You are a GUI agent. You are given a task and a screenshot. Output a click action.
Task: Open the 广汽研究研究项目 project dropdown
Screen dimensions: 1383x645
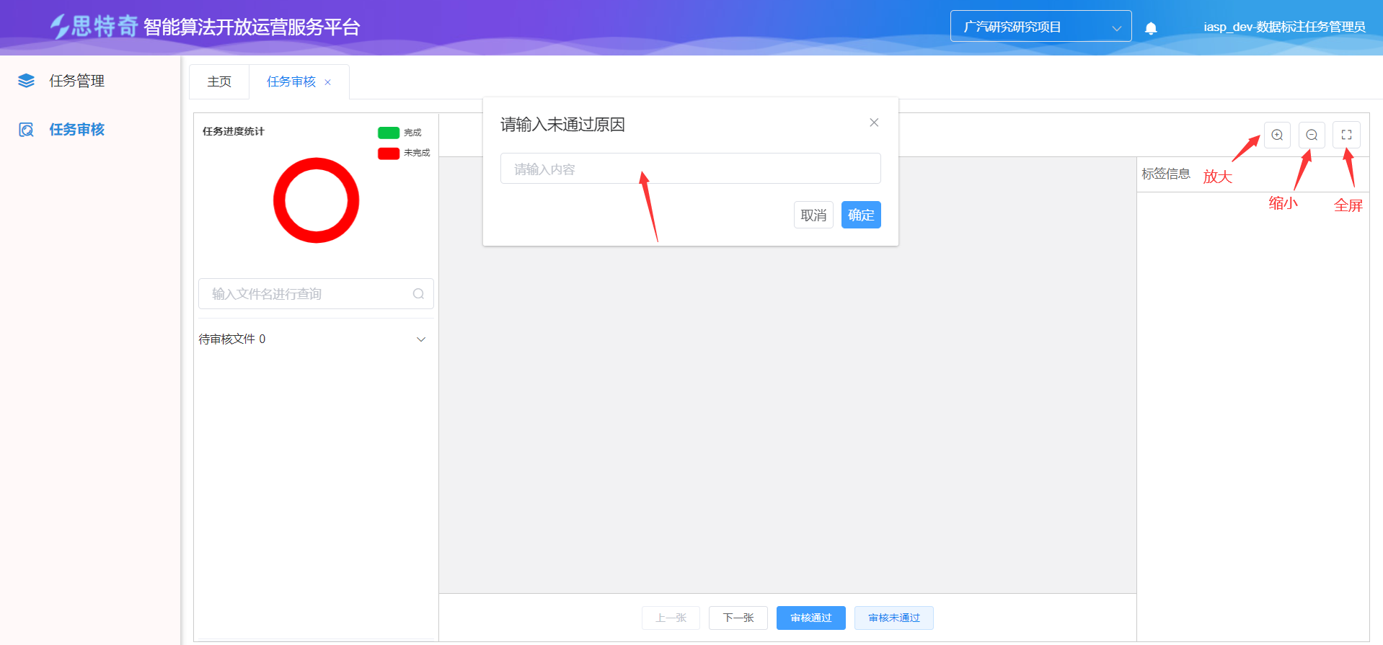click(x=1040, y=27)
